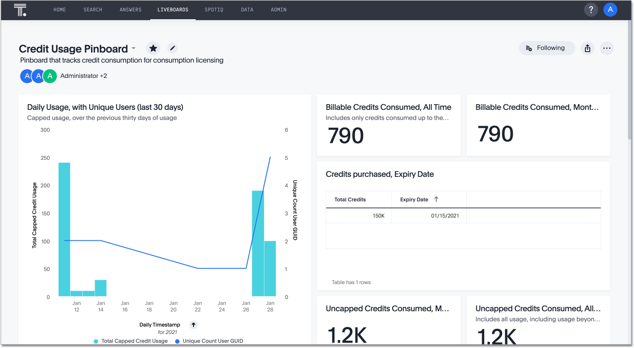Open the ThoughtSpot home logo
Screen dimensions: 634x348
20,9
